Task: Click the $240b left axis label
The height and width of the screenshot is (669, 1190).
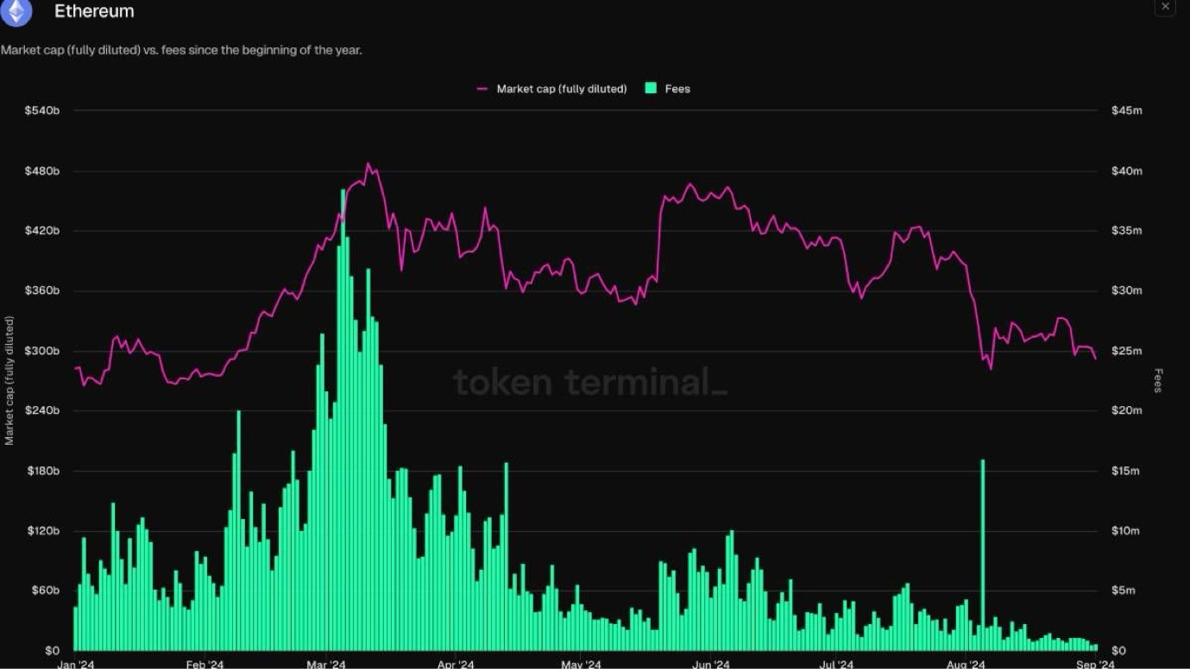Action: point(41,410)
